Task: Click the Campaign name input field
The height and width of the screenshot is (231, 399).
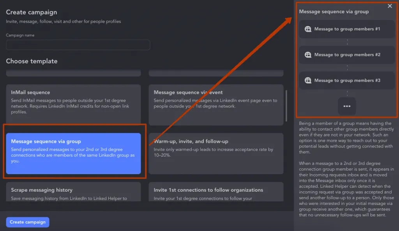Action: click(78, 45)
